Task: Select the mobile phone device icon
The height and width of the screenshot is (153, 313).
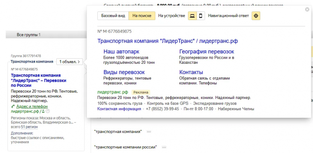Action: [x=201, y=16]
